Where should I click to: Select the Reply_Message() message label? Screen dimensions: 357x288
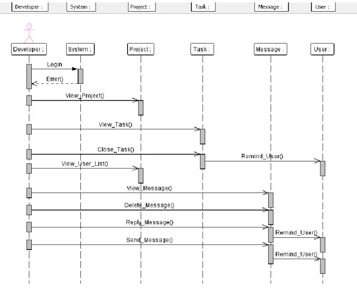coord(150,223)
